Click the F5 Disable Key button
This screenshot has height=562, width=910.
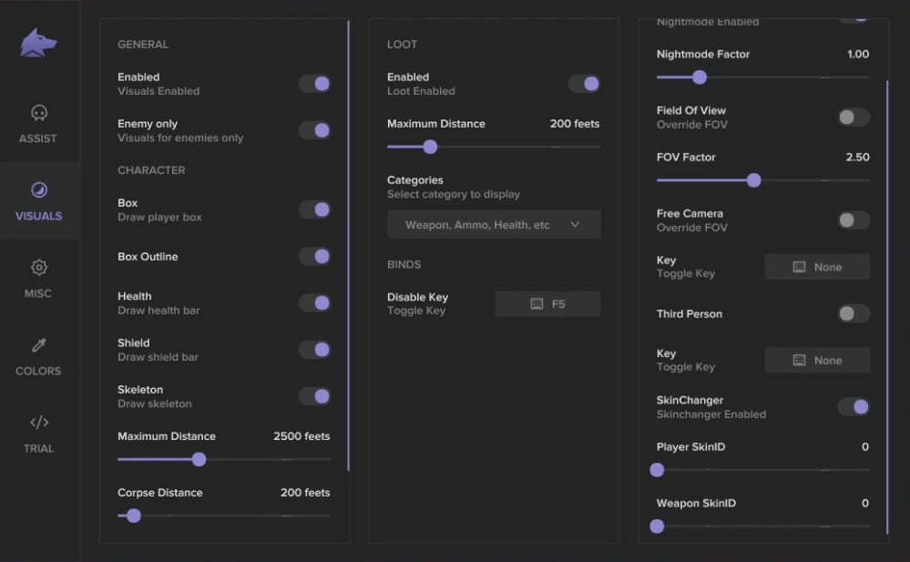coord(547,304)
